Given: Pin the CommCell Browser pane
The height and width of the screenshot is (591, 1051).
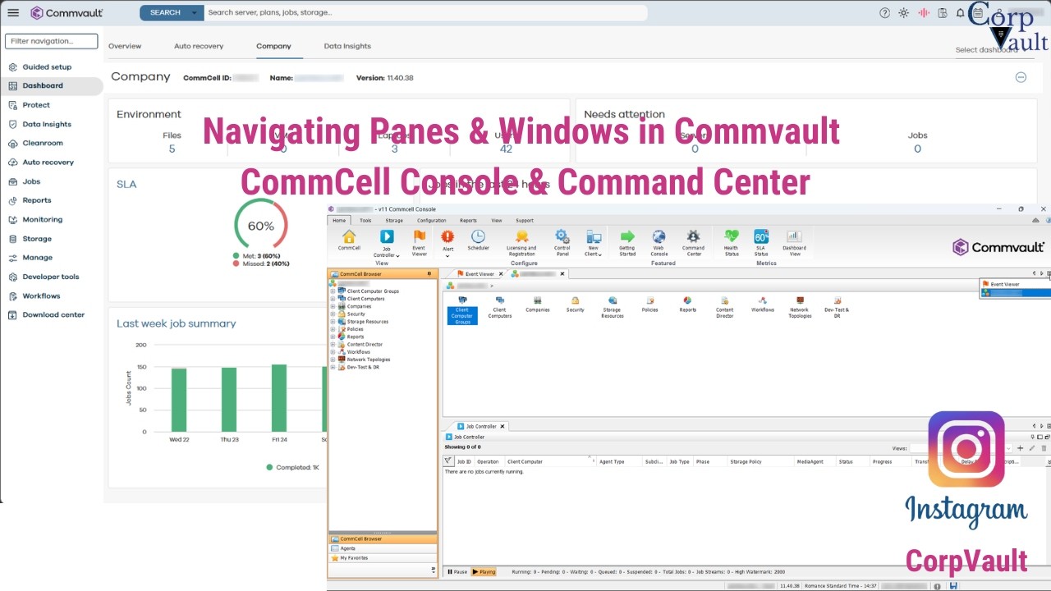Looking at the screenshot, I should [x=429, y=274].
